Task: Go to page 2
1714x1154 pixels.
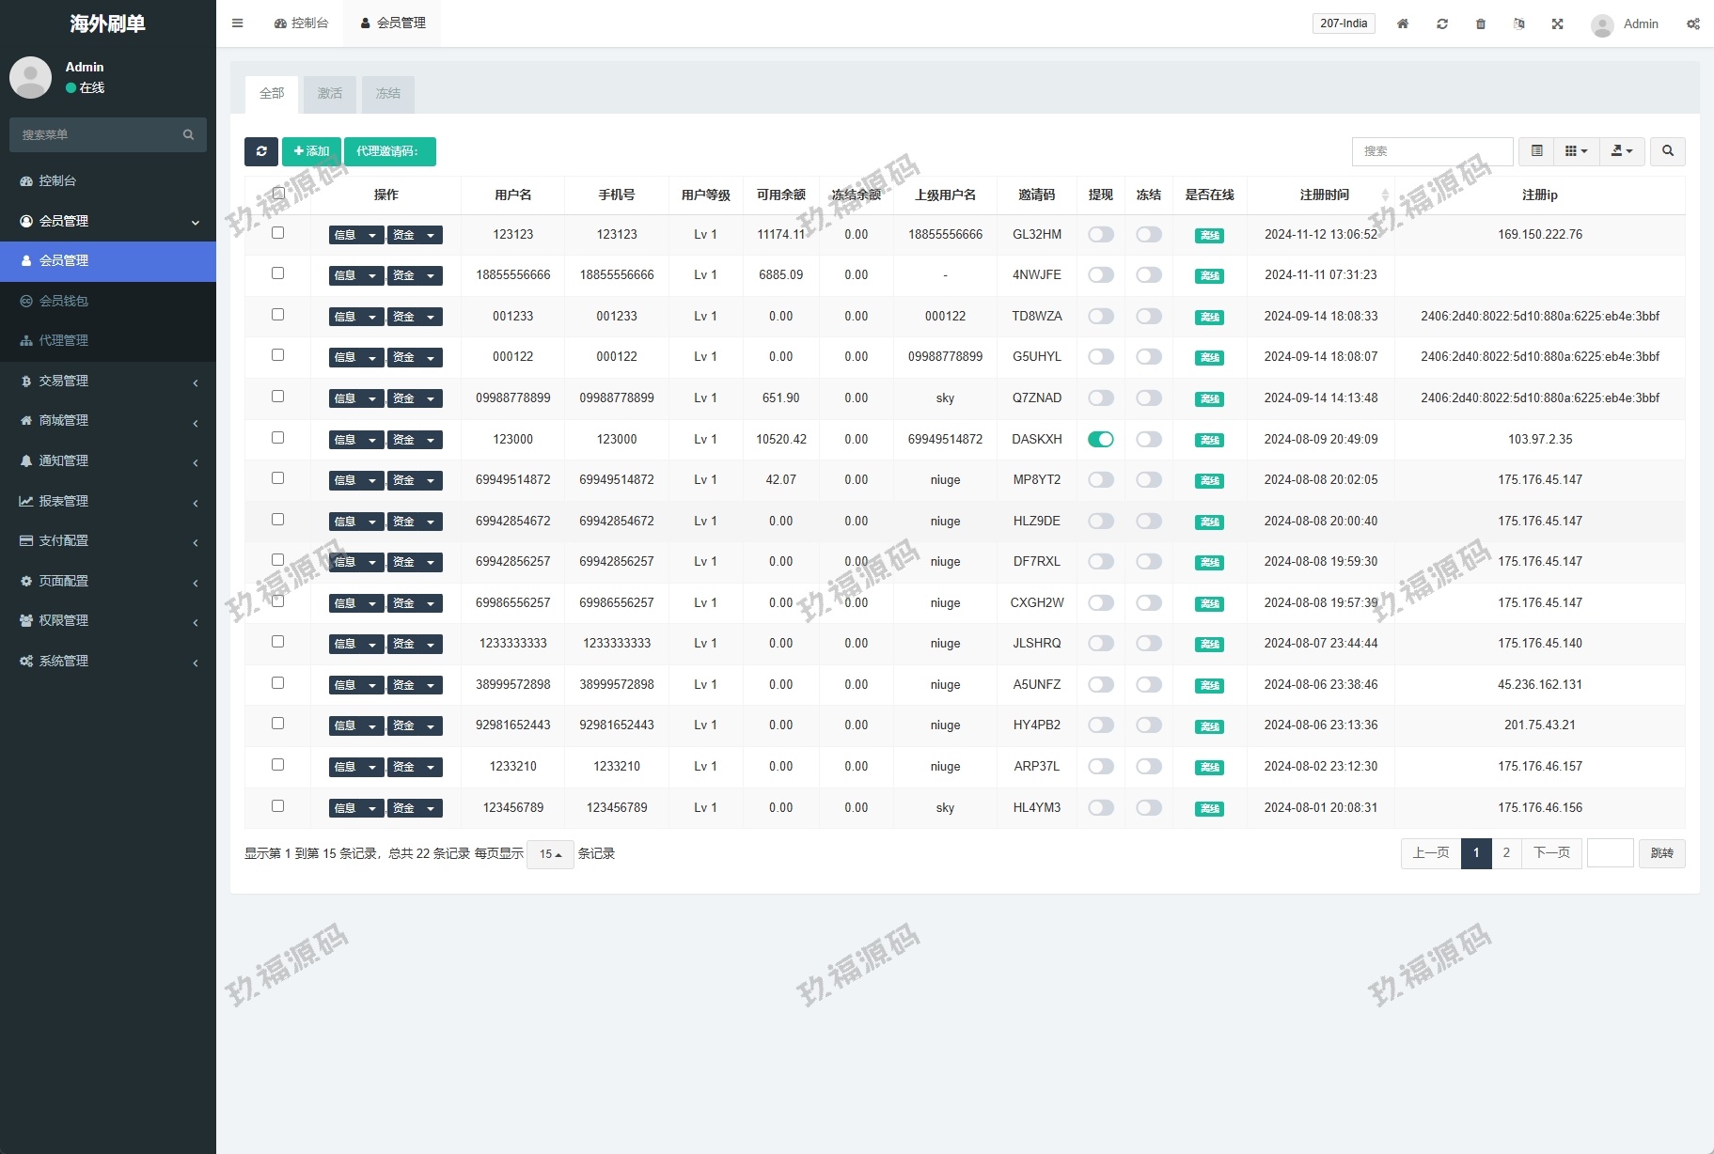Action: point(1506,853)
